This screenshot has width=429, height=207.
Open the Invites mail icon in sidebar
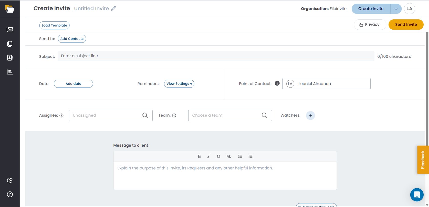(x=10, y=30)
